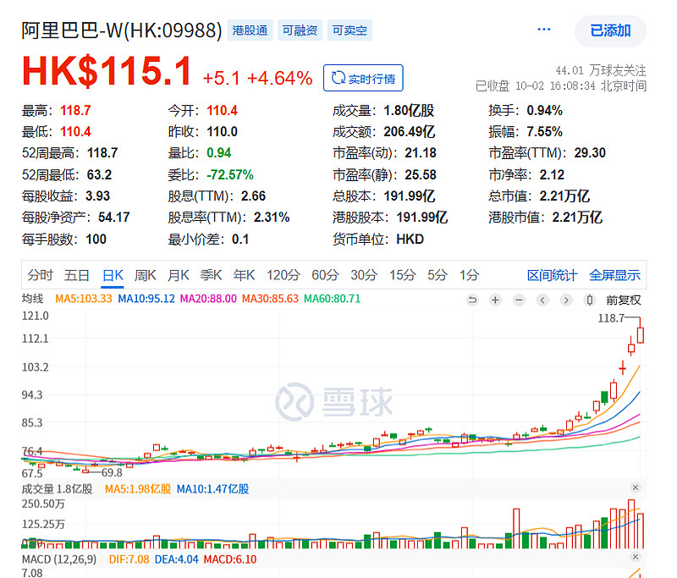Click the MA5:103.33 legend label
Viewport: 677px width, 578px height.
[83, 299]
